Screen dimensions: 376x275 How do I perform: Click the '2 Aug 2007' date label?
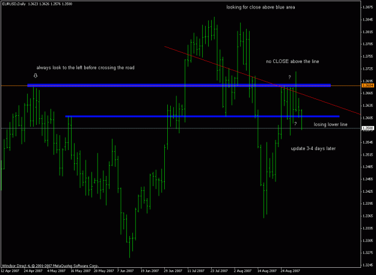click(242, 271)
